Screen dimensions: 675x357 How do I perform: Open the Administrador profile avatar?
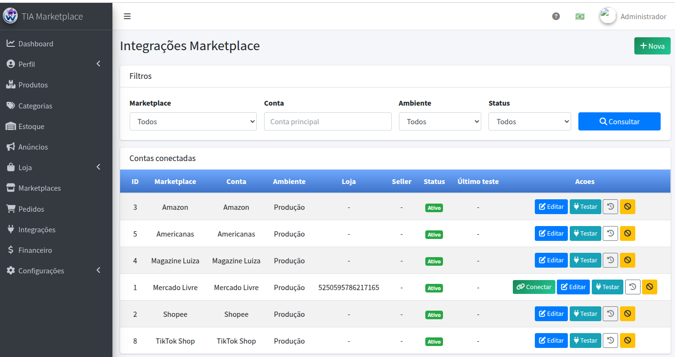(x=608, y=16)
